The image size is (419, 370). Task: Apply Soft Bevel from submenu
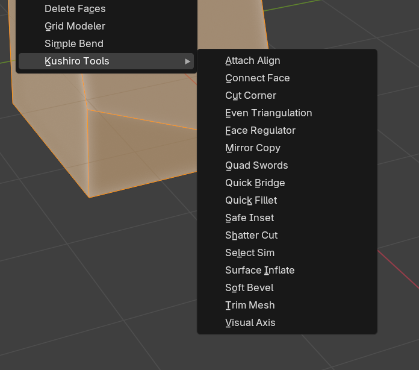pos(287,288)
